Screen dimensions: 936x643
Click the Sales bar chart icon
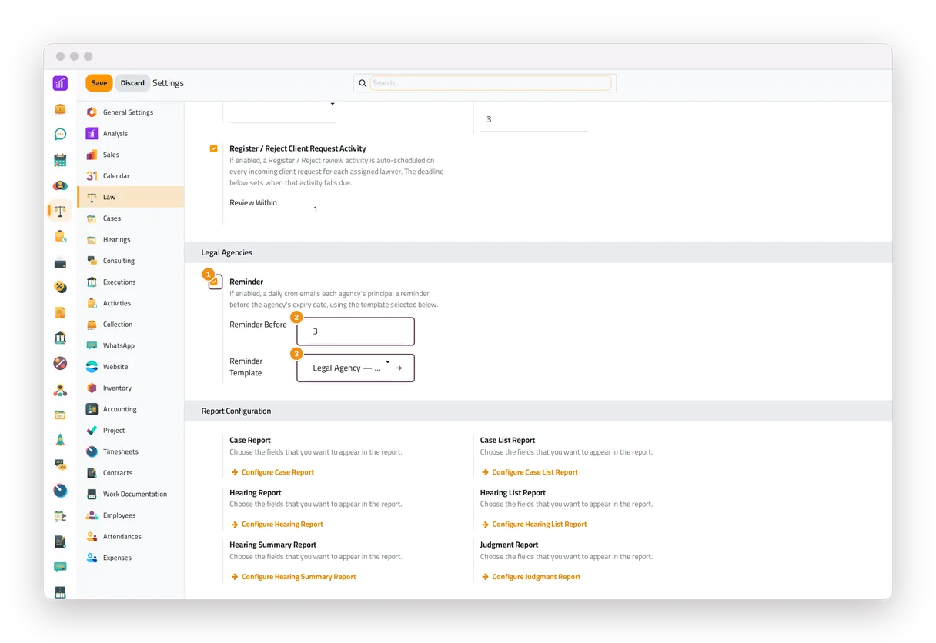pos(92,155)
